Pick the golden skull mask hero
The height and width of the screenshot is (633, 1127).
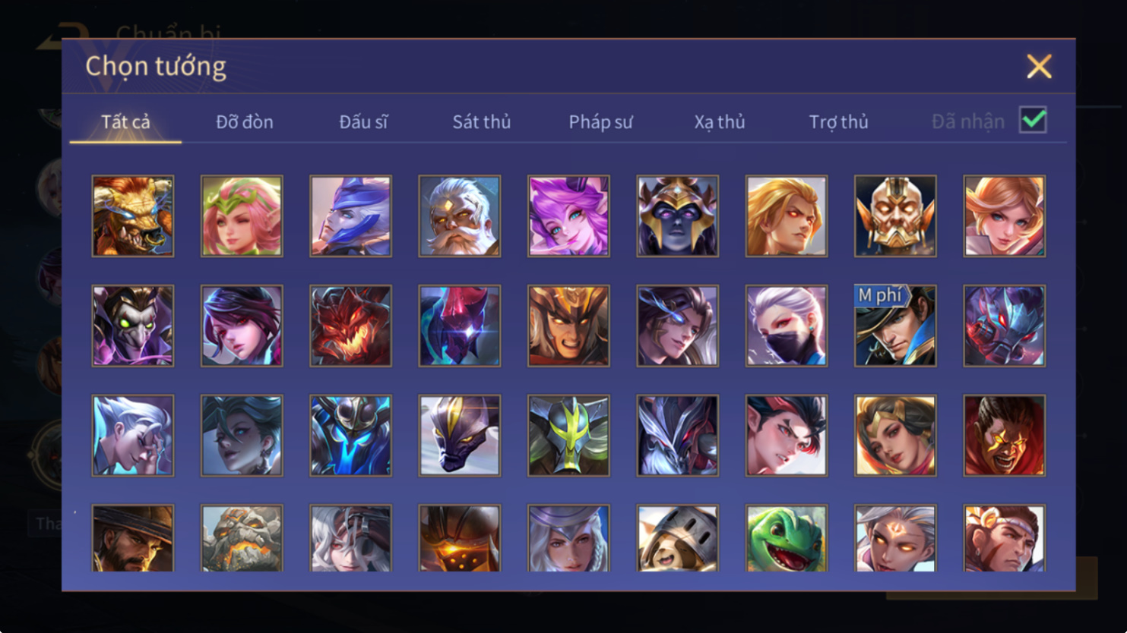coord(895,216)
